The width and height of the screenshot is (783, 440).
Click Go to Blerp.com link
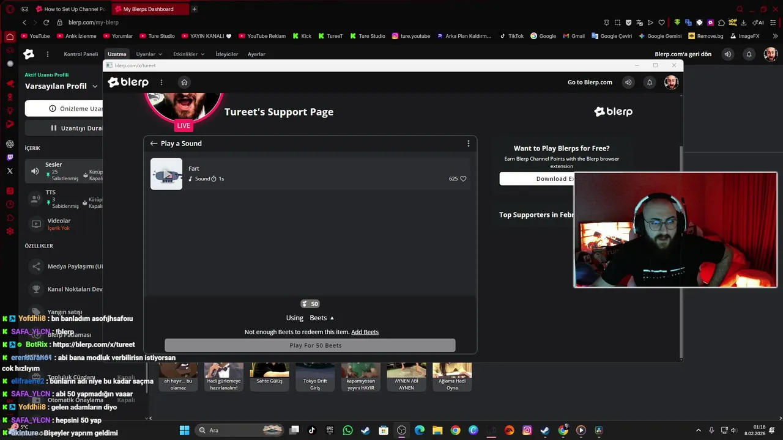(x=590, y=82)
